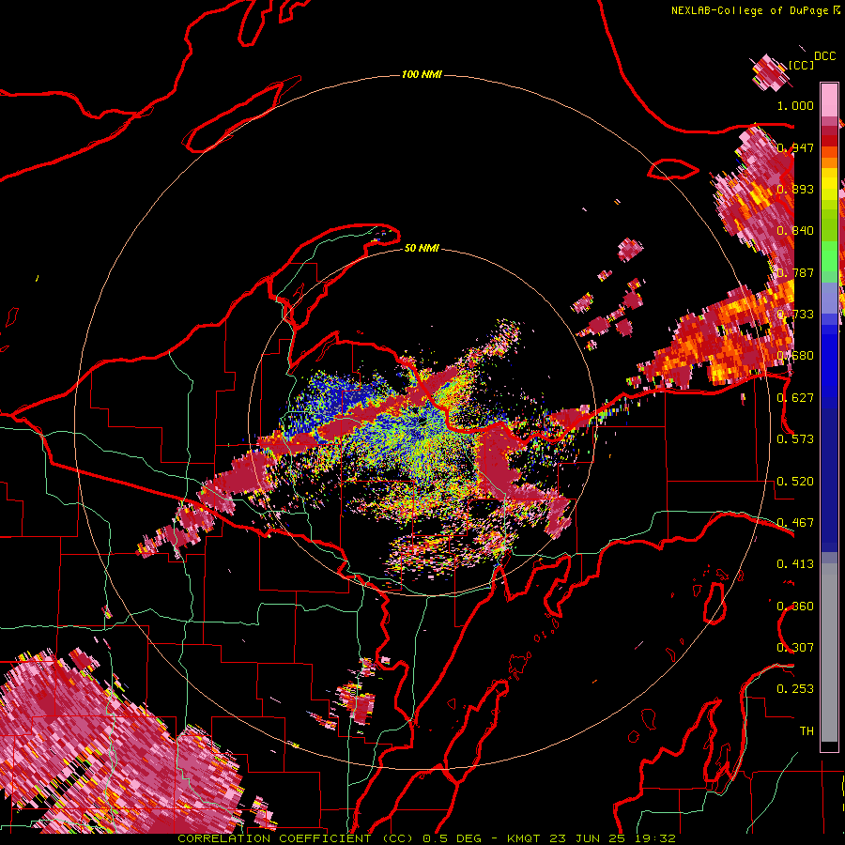The width and height of the screenshot is (845, 845).
Task: Click the 0.893 scale value
Action: pos(795,189)
